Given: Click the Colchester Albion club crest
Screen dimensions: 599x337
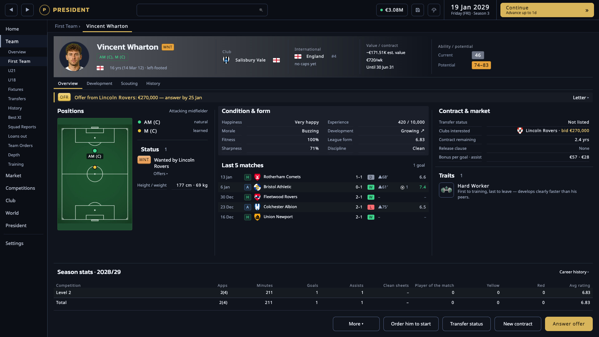Looking at the screenshot, I should [257, 207].
